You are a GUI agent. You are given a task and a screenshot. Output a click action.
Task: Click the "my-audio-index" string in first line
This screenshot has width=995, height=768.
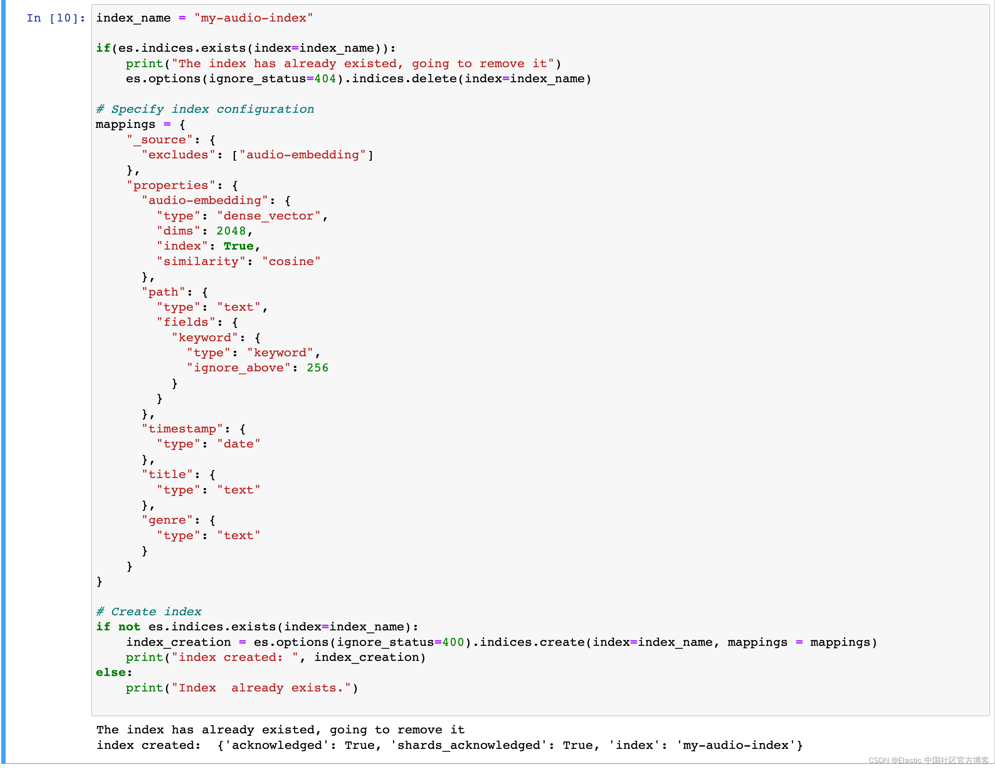pyautogui.click(x=253, y=18)
